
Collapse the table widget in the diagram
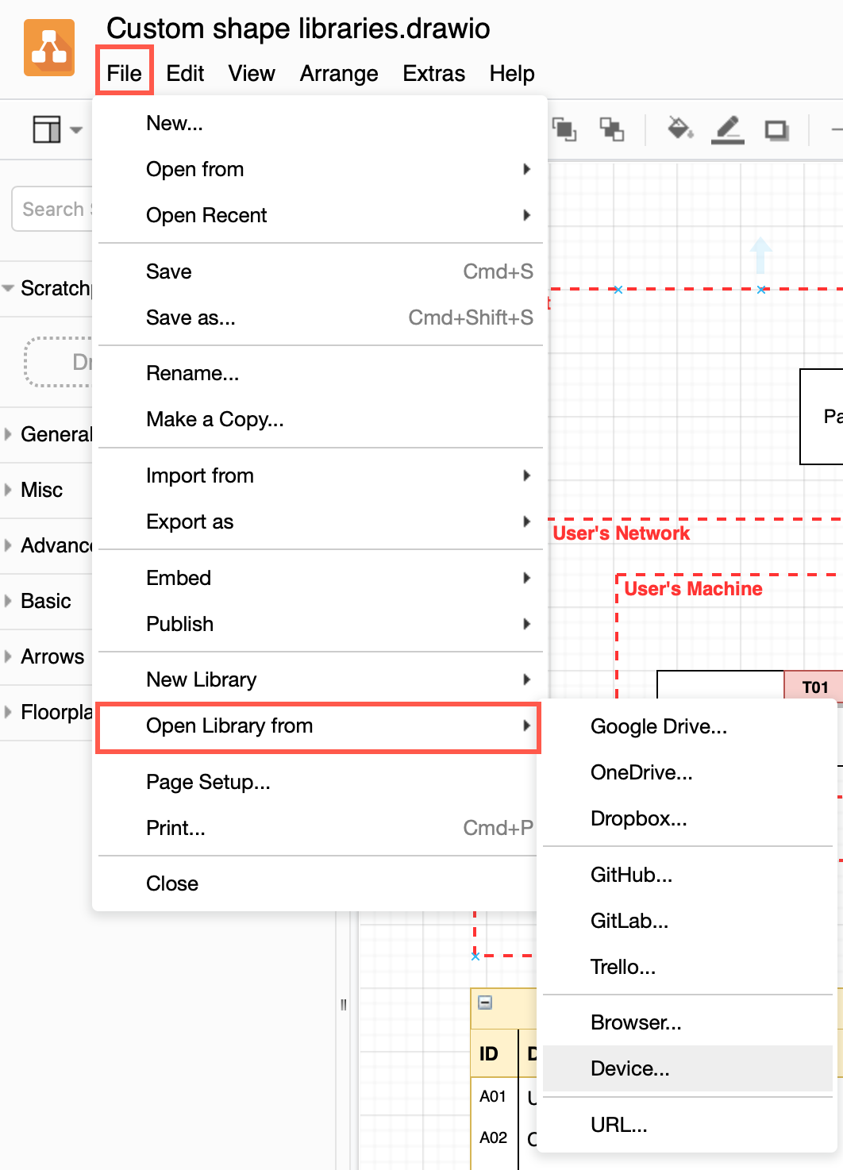[484, 1004]
